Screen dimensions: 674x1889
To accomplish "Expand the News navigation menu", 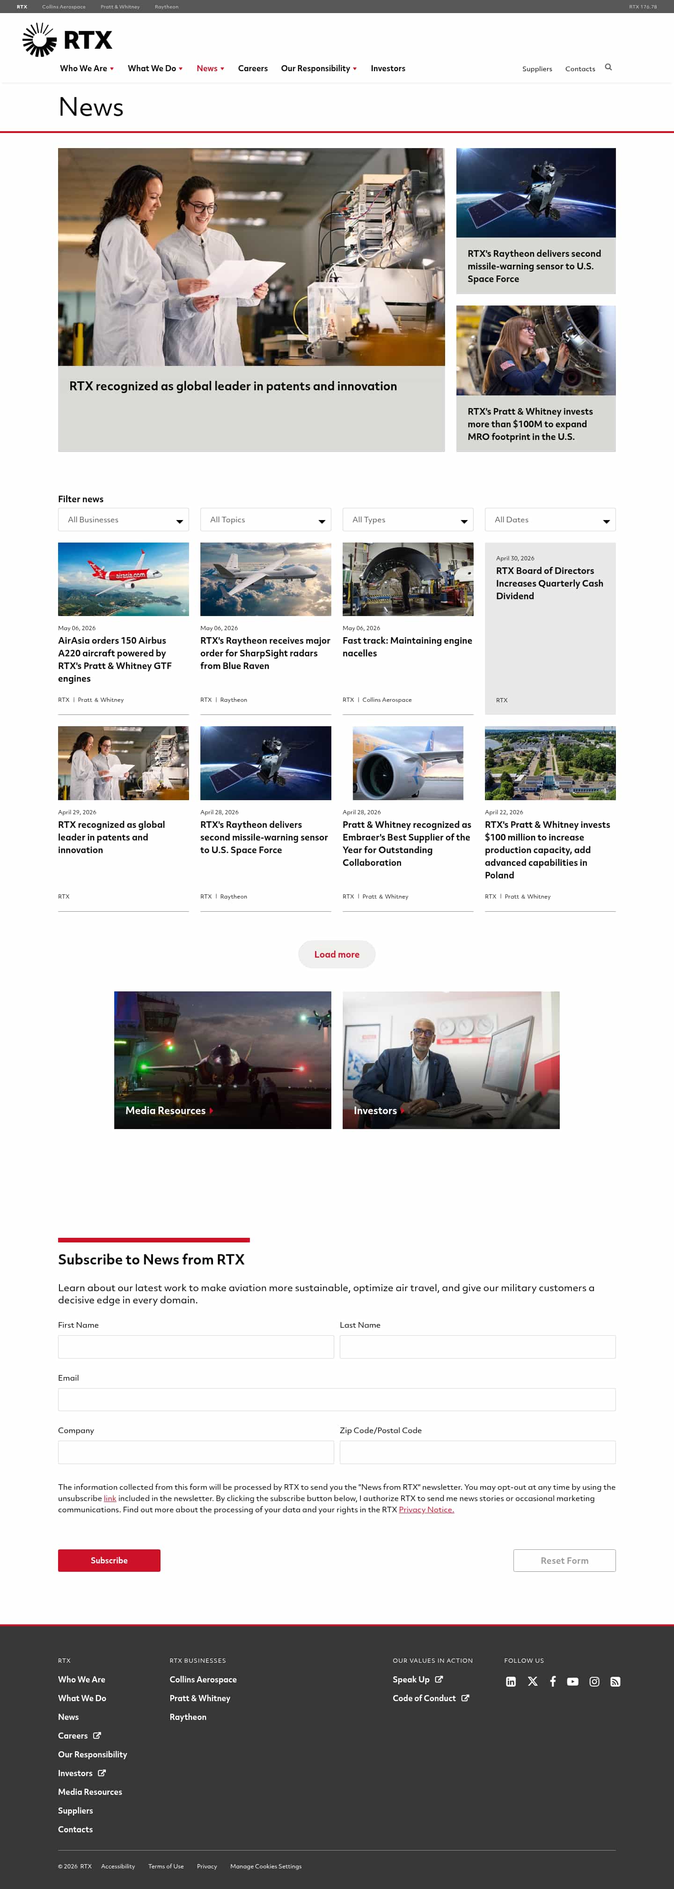I will click(210, 68).
